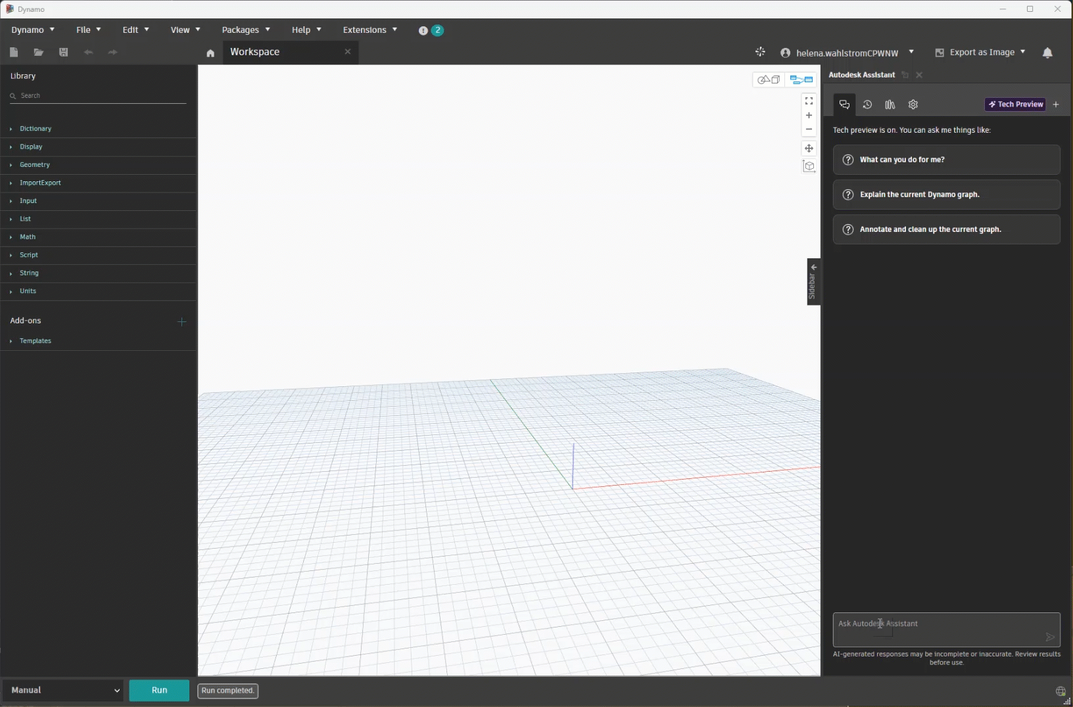1073x707 pixels.
Task: Expand the Display library category
Action: [x=98, y=147]
